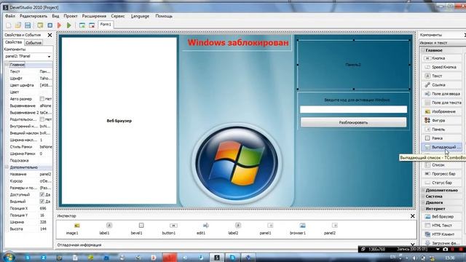466x262 pixels.
Task: Open the Редактировать menu
Action: [33, 16]
